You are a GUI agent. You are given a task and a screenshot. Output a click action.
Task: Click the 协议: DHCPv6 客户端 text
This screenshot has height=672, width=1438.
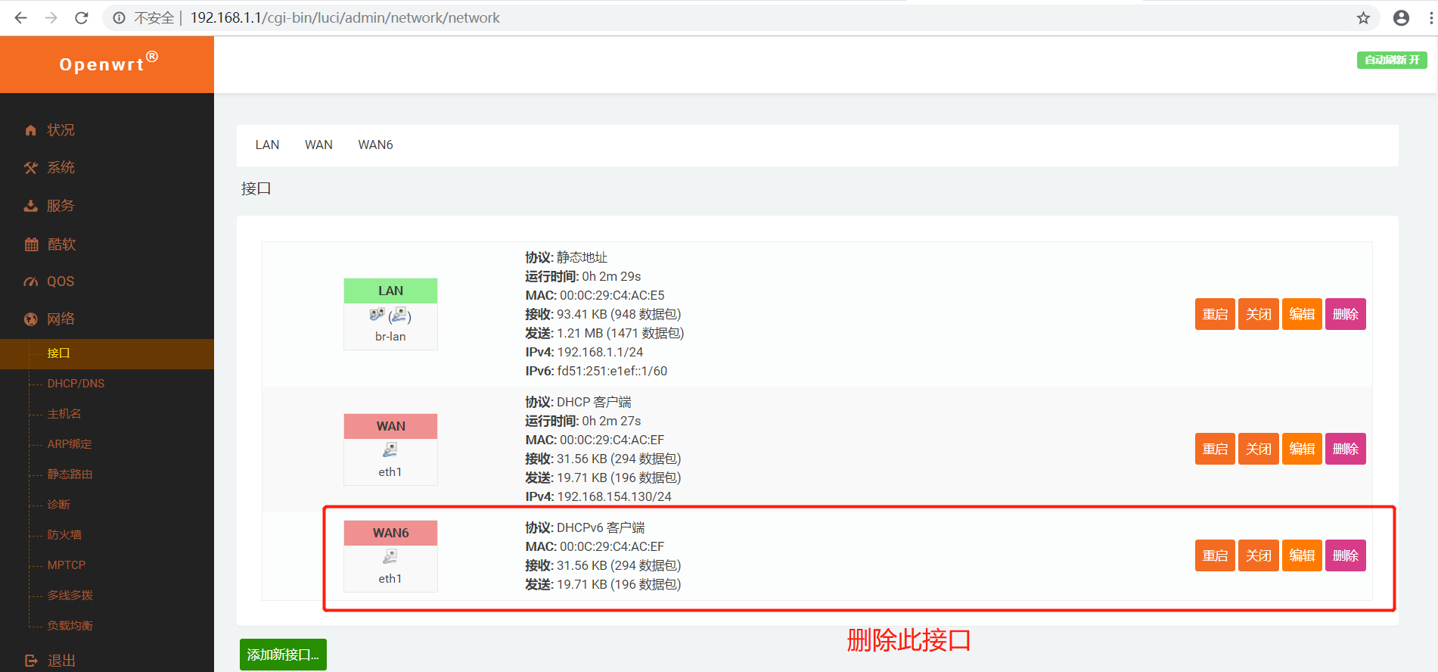pos(585,527)
